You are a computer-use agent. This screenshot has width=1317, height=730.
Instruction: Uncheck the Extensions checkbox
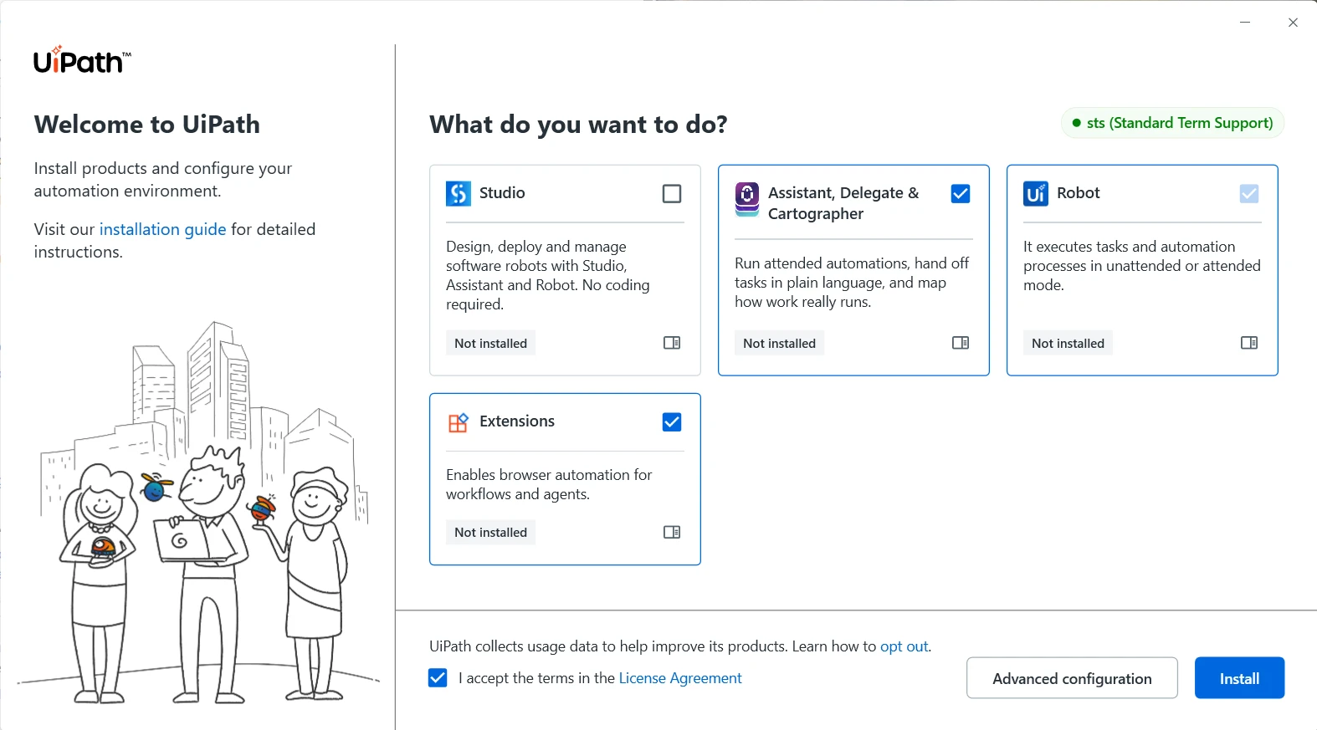click(672, 422)
